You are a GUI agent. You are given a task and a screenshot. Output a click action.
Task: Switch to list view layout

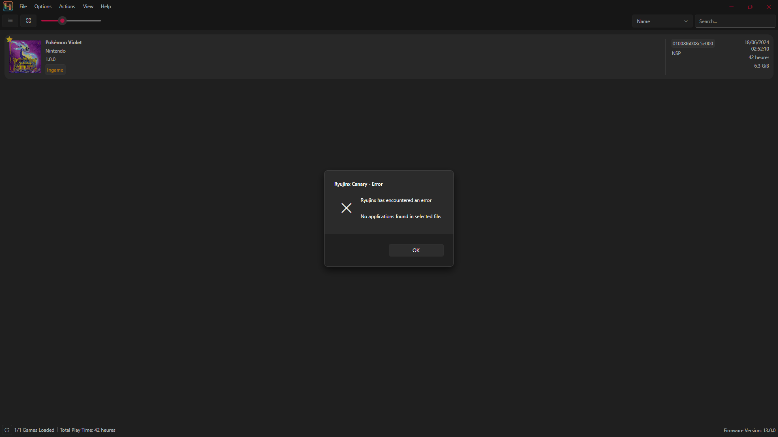[x=11, y=21]
